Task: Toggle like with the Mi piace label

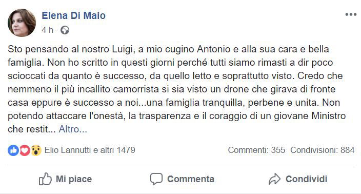Action: (74, 179)
